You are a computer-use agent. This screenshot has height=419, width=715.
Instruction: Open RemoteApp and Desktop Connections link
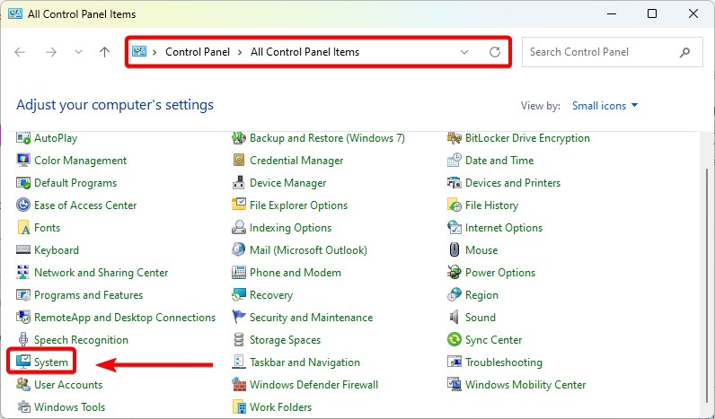[125, 317]
